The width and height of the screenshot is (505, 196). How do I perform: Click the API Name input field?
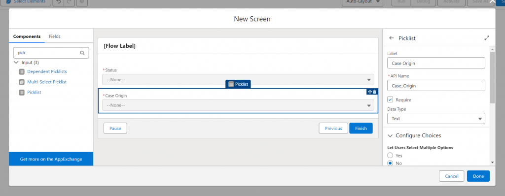pos(436,86)
